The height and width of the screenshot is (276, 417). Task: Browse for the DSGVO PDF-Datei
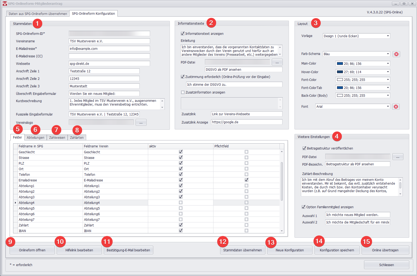point(277,62)
